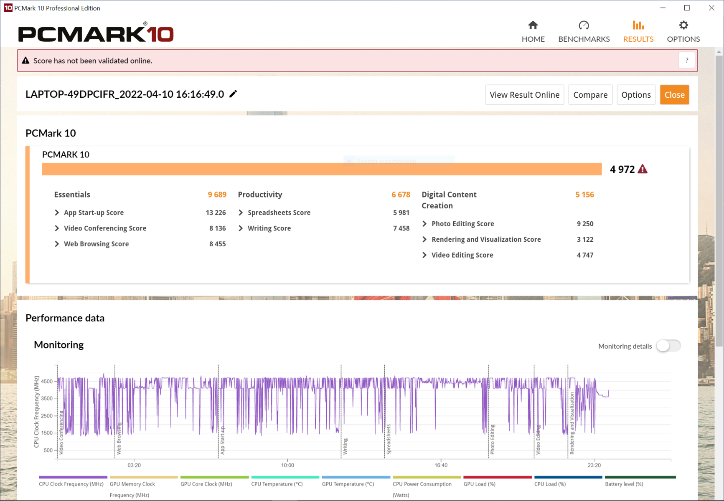Image resolution: width=724 pixels, height=501 pixels.
Task: Click the teal CPU Temperature legend swatch
Action: coord(285,477)
